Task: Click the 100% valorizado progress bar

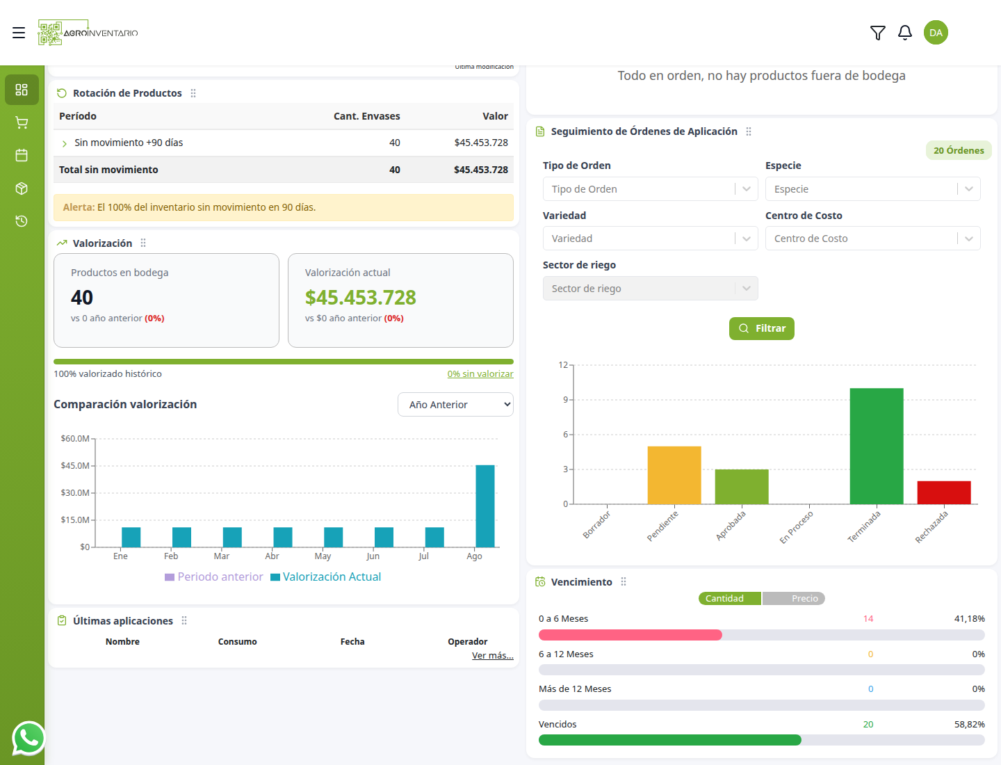Action: pos(284,362)
